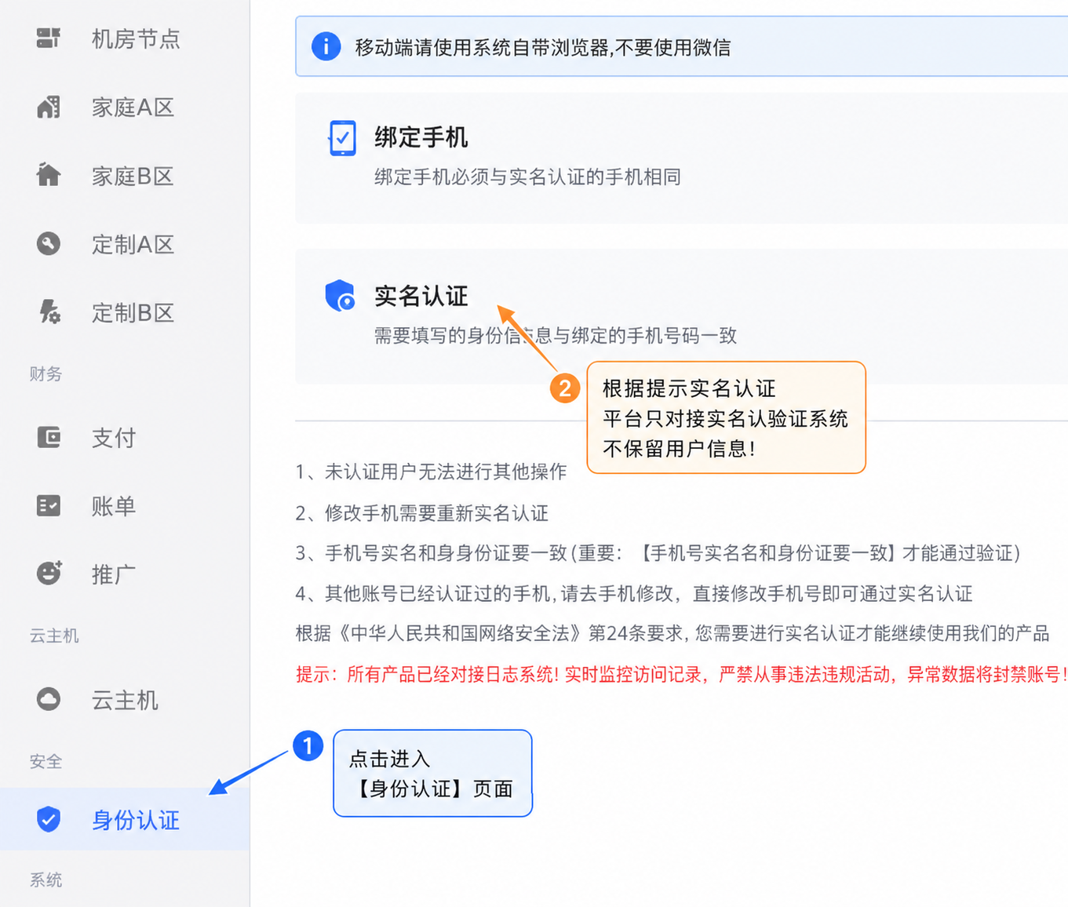Click the 安全 section header
Viewport: 1068px width, 907px height.
(x=46, y=761)
